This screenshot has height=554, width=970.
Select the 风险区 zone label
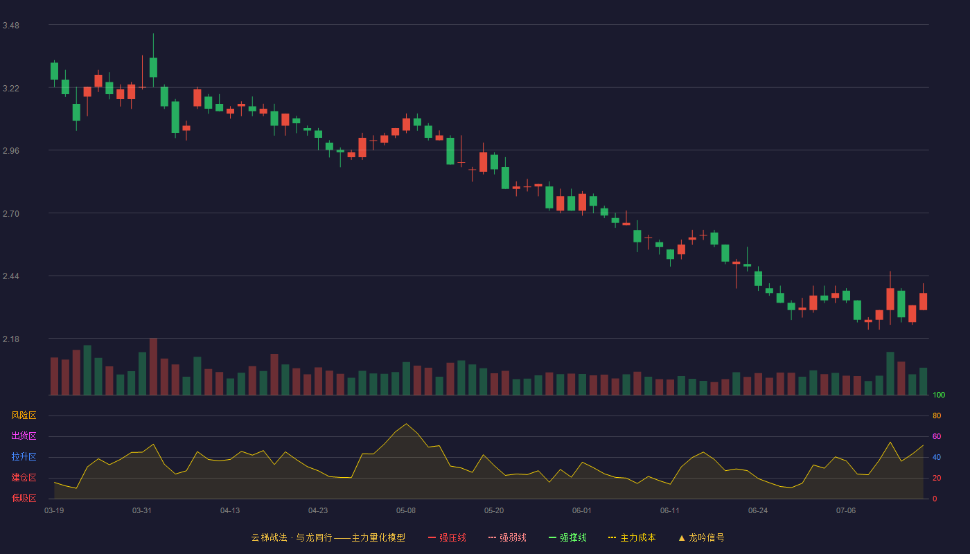tap(24, 415)
